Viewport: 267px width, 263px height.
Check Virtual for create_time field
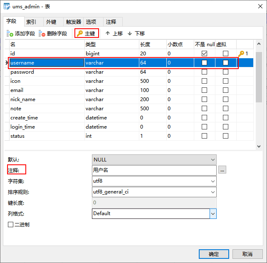226,117
